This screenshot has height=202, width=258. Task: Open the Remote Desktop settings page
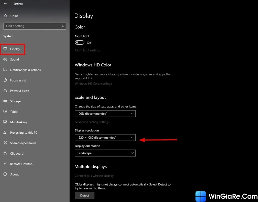click(x=21, y=164)
